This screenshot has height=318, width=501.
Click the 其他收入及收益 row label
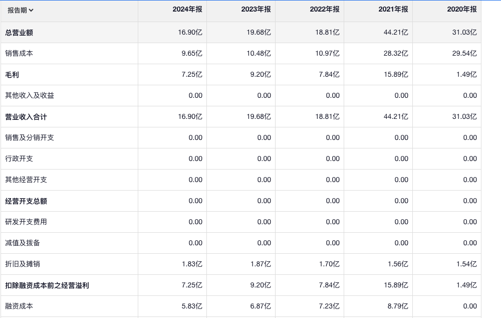pos(30,95)
